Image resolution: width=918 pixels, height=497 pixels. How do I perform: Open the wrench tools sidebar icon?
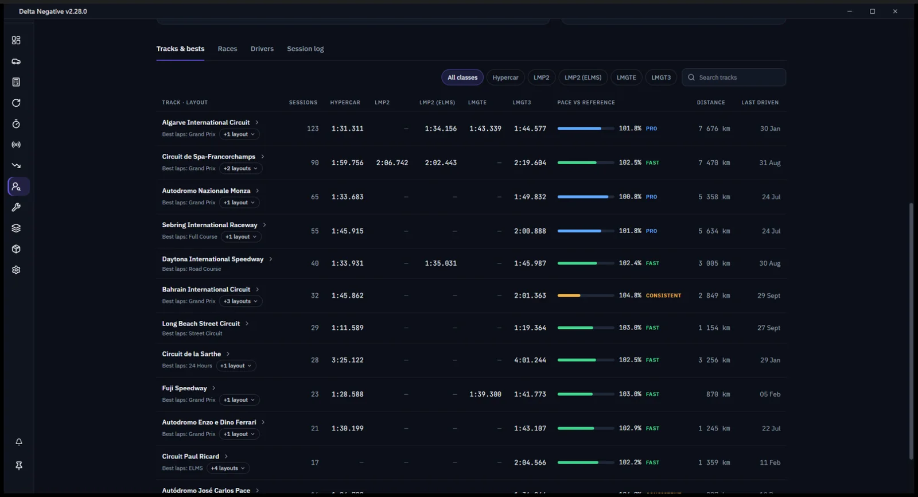tap(16, 207)
